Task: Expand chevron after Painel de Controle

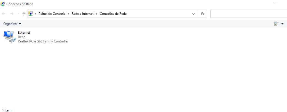Action: tap(68, 14)
